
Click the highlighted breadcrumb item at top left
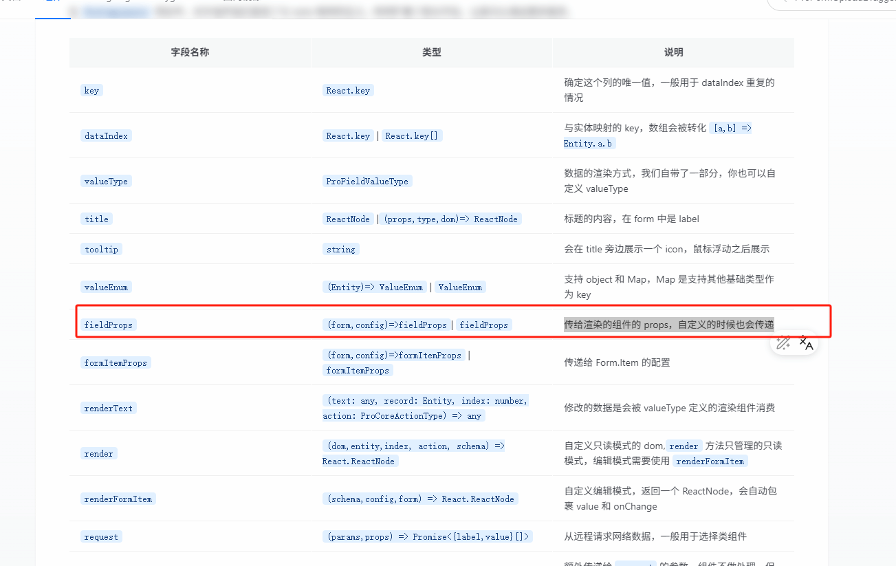coord(114,12)
